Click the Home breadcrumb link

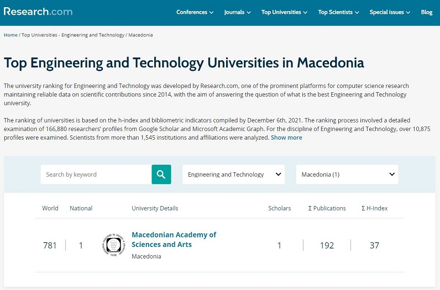tap(11, 35)
